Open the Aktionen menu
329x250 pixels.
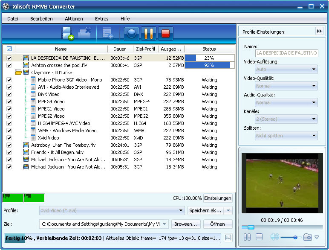74,19
